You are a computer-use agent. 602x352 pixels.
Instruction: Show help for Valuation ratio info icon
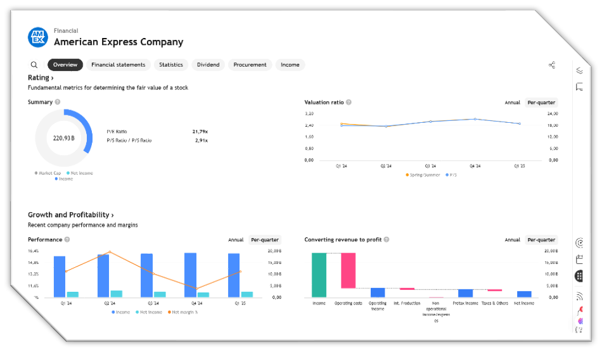[x=349, y=103]
